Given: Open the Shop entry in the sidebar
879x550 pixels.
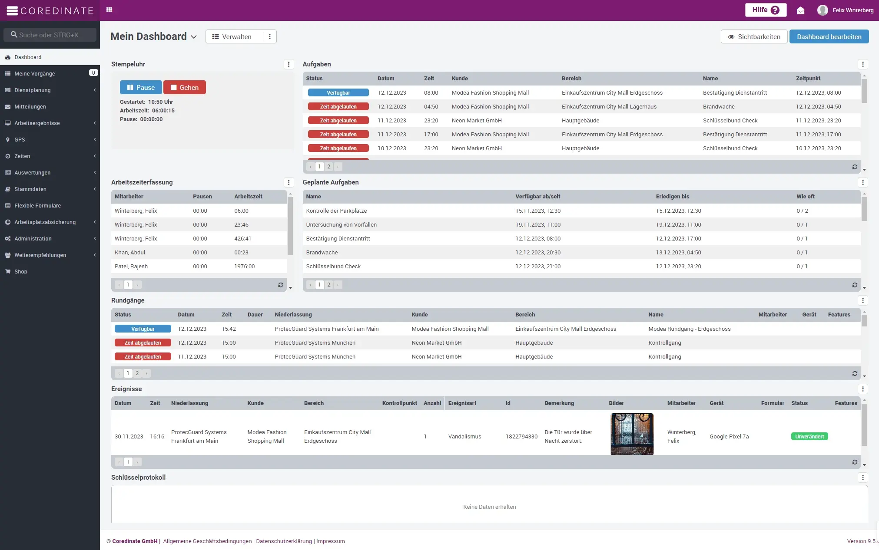Looking at the screenshot, I should click(x=20, y=271).
